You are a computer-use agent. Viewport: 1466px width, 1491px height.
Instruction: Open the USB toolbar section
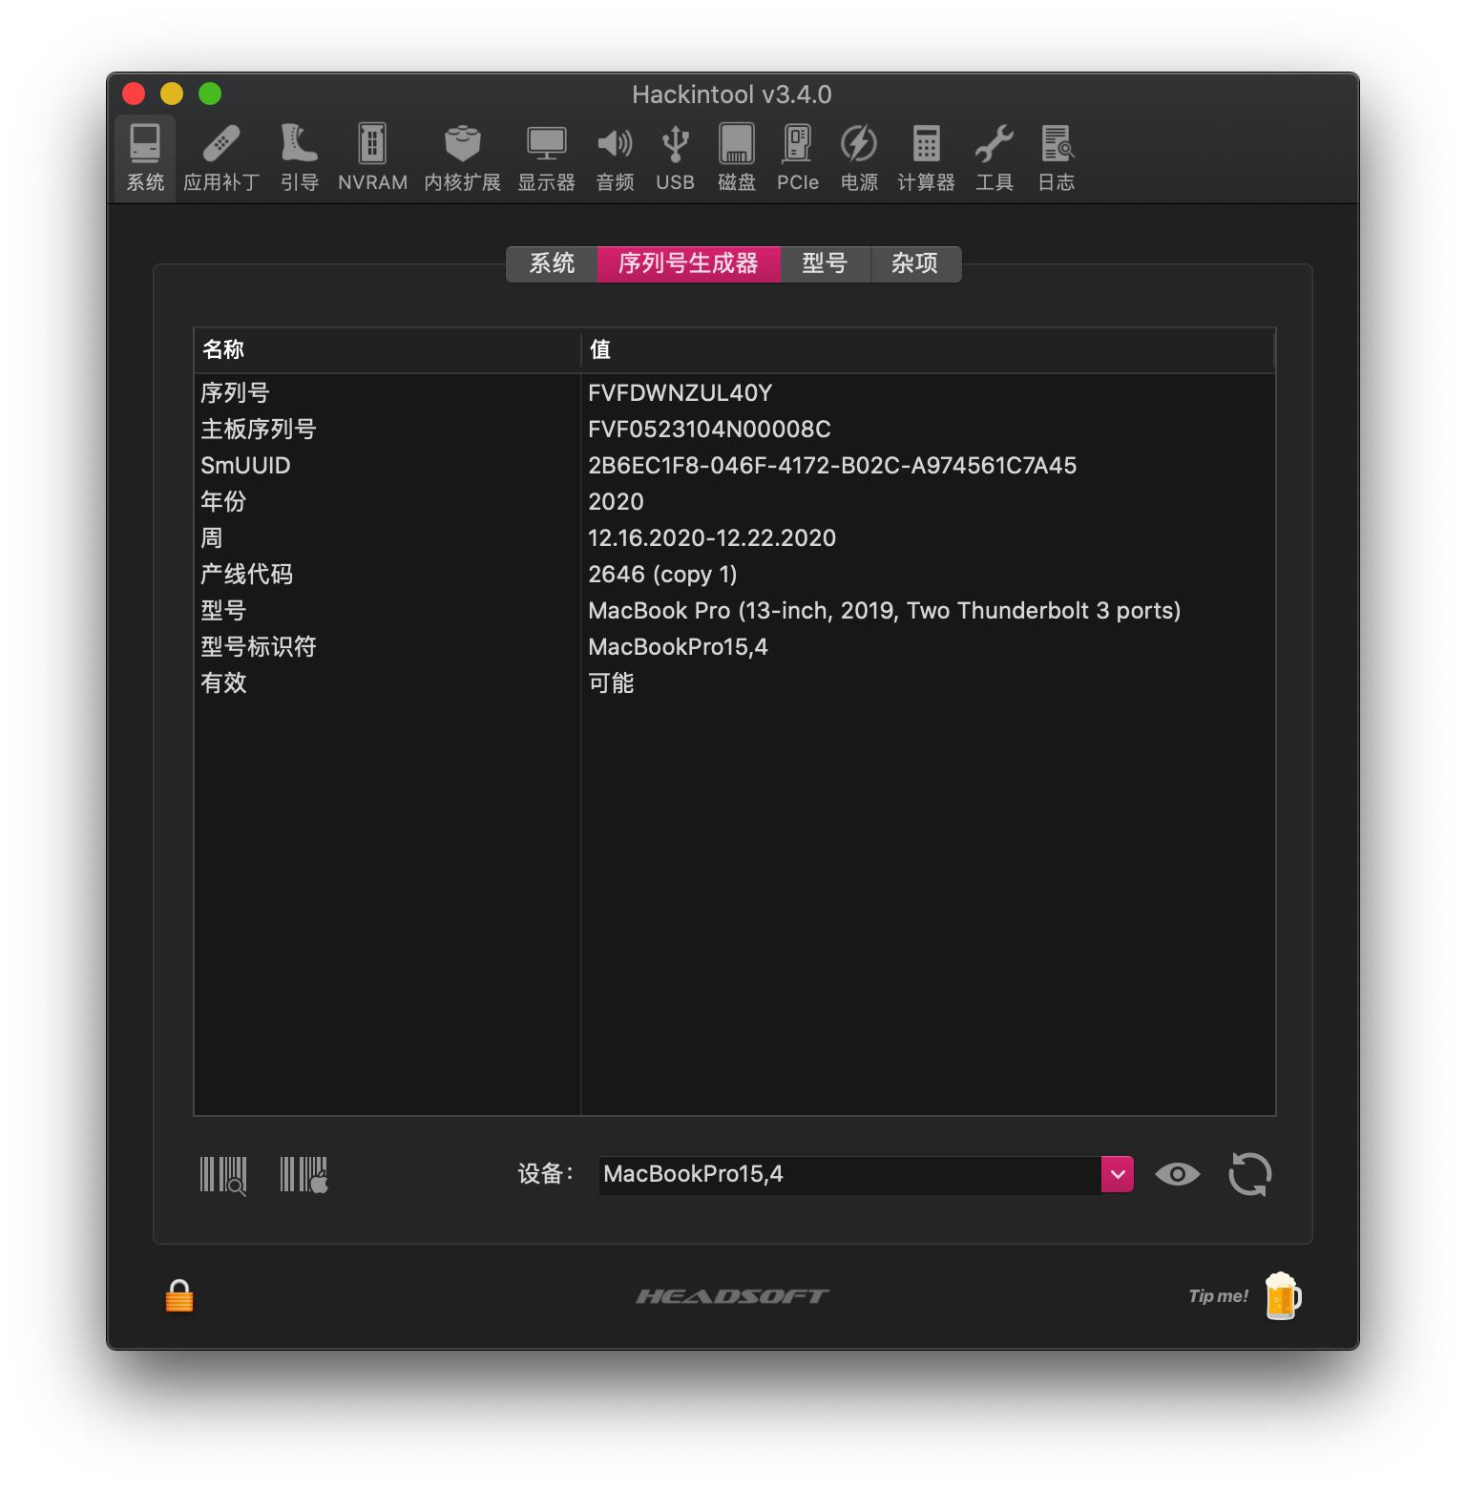coord(676,158)
